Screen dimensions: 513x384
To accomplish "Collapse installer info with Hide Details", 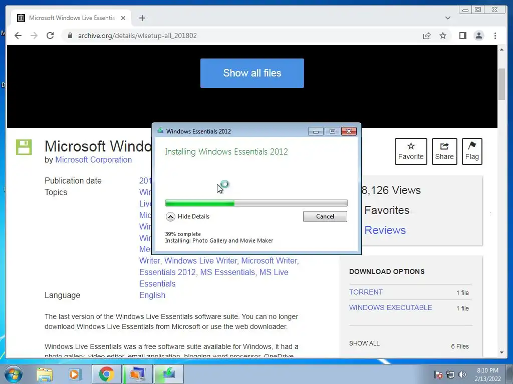I will coord(188,216).
